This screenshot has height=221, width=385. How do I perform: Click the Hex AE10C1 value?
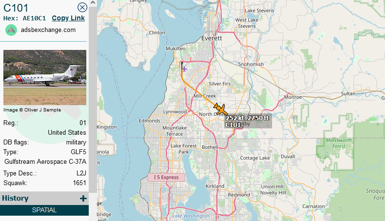click(34, 18)
